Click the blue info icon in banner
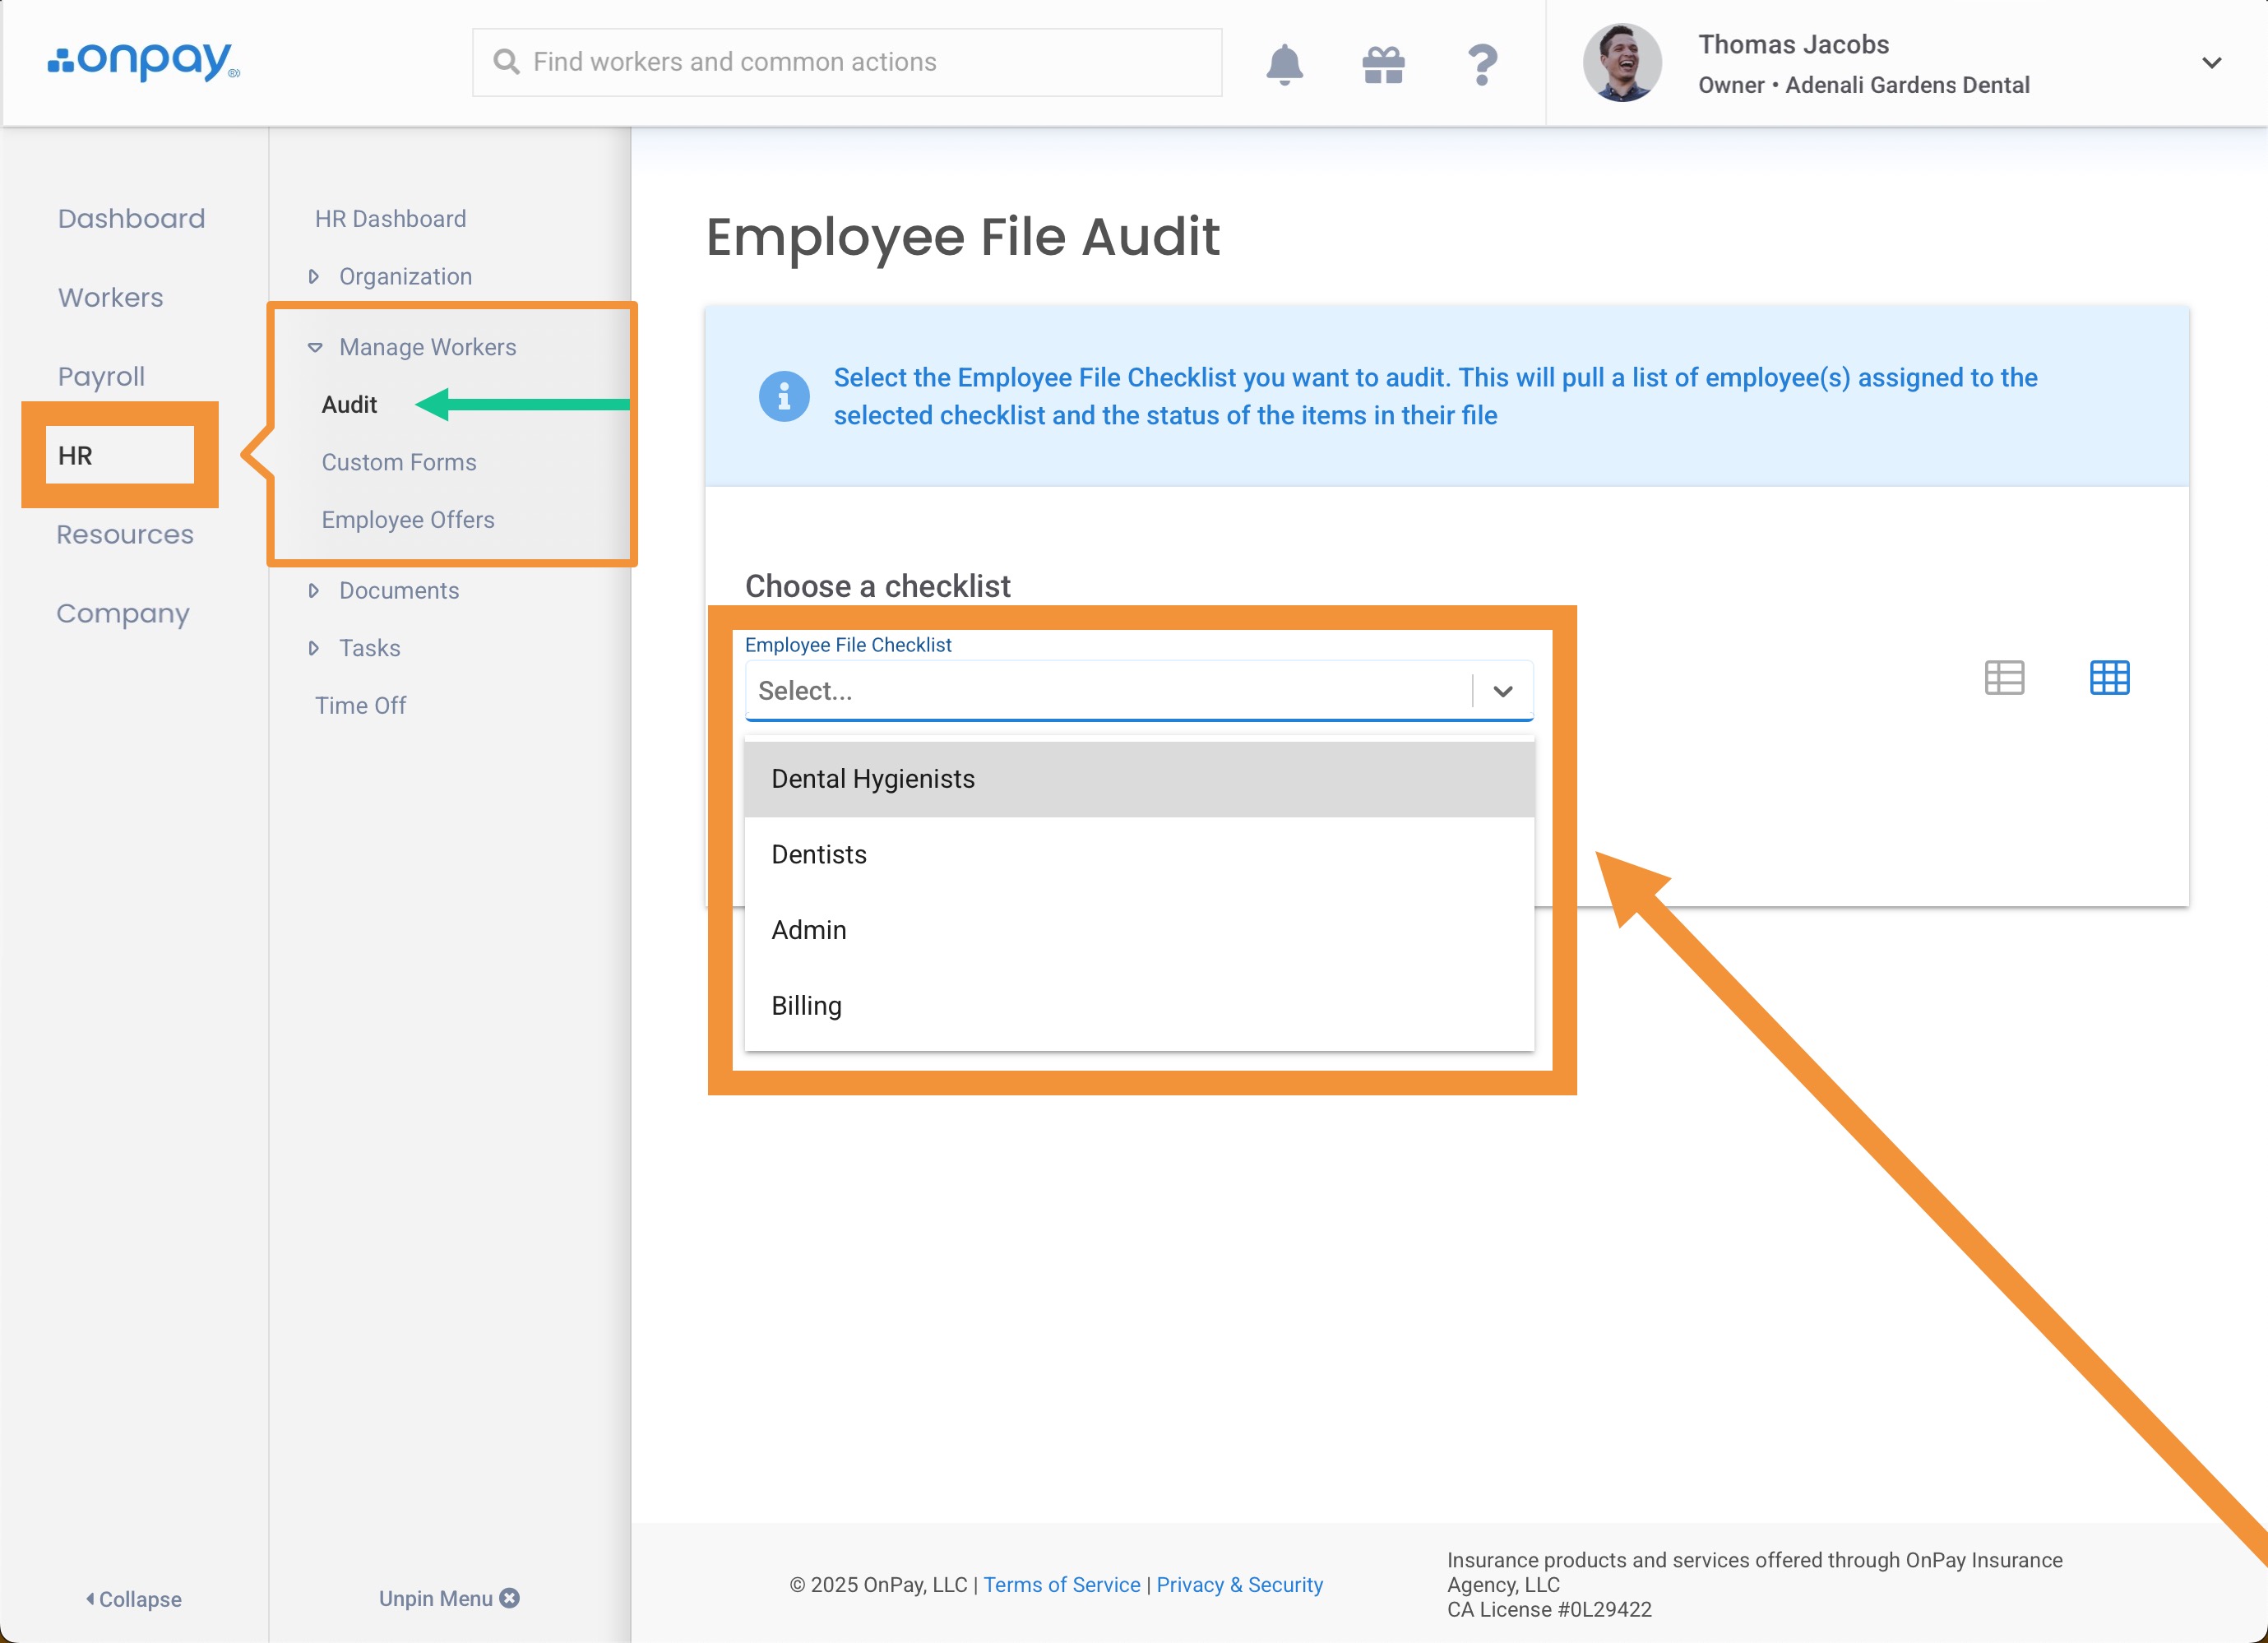2268x1643 pixels. (x=784, y=396)
